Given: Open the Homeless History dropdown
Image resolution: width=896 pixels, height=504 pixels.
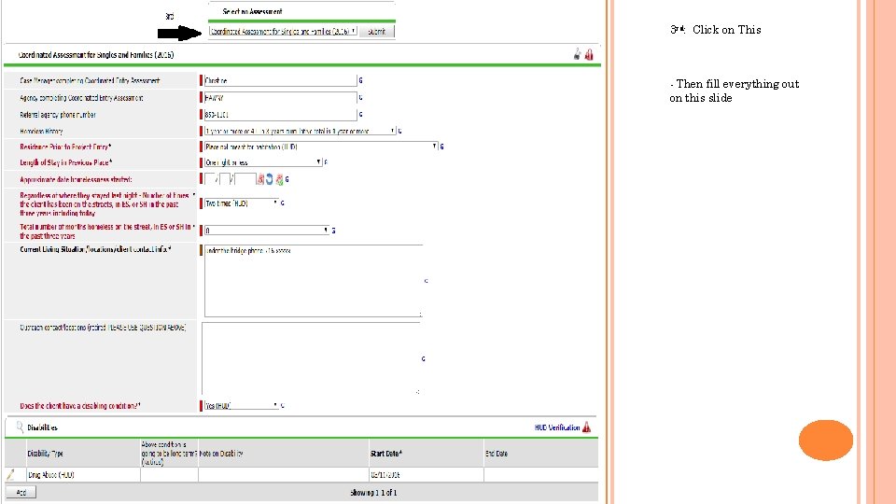Looking at the screenshot, I should (300, 131).
